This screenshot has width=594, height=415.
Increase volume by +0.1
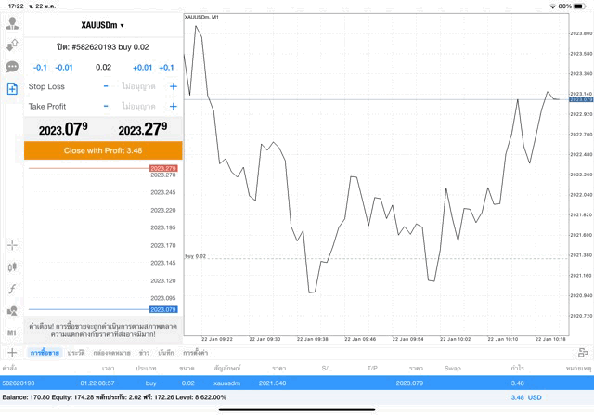click(166, 67)
